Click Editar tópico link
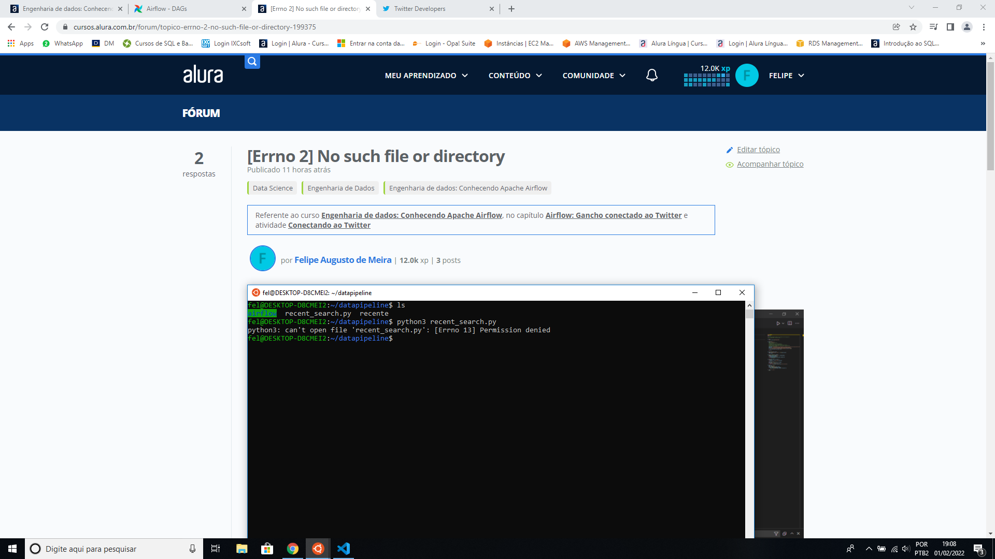995x559 pixels. point(758,149)
